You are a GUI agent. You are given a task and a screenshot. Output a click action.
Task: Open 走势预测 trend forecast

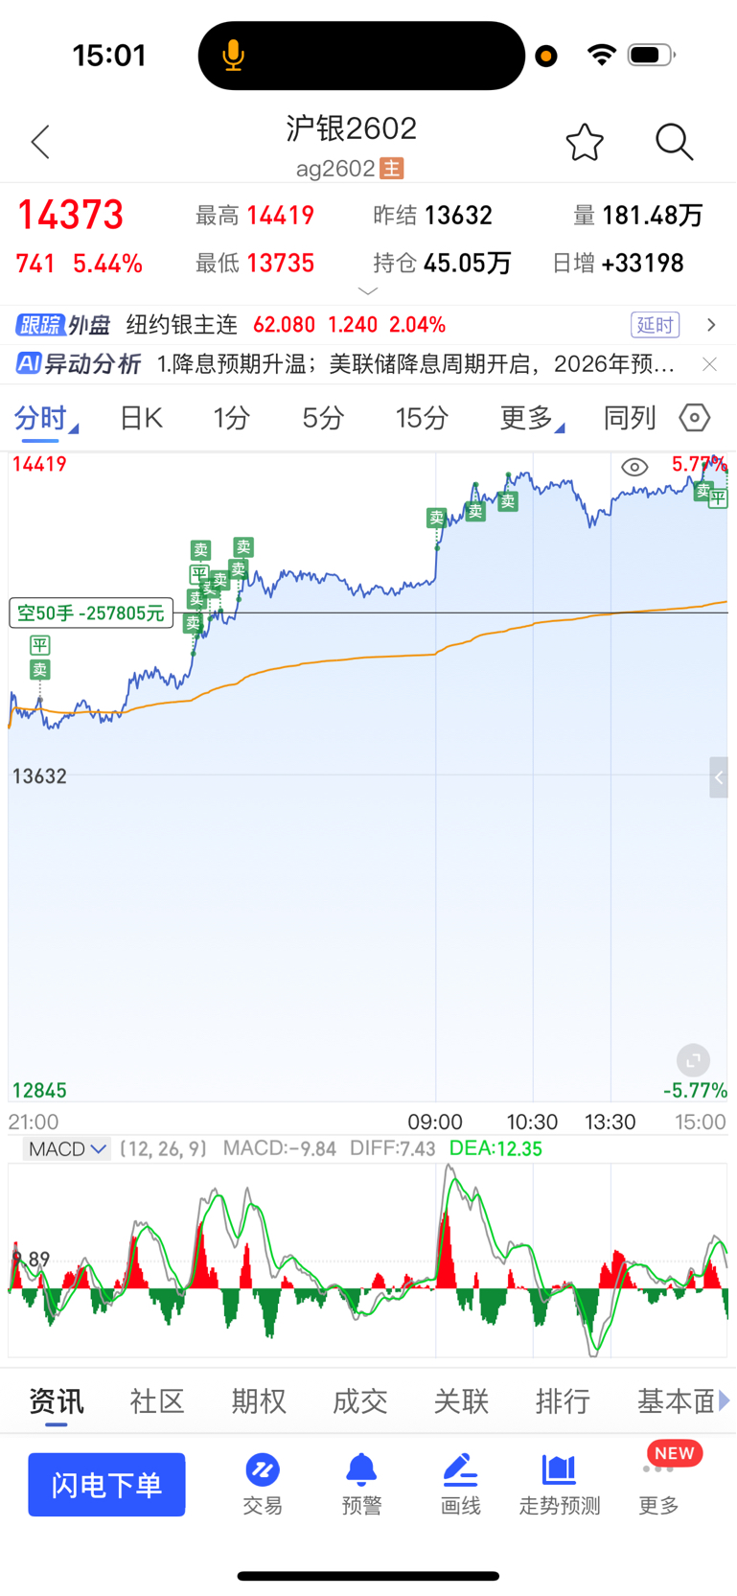coord(560,1483)
